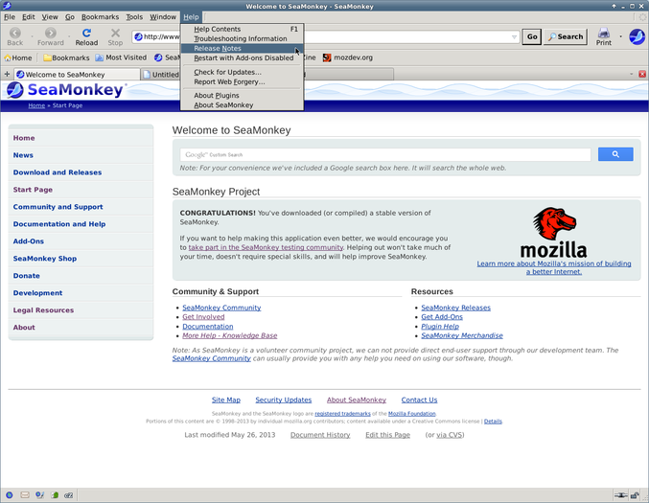The image size is (649, 503).
Task: Toggle online/offline status icon in status bar
Action: point(620,494)
